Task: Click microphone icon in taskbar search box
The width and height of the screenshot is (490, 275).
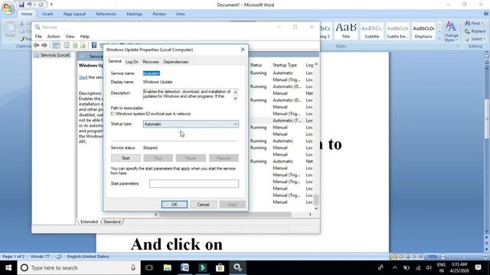Action: 133,267
